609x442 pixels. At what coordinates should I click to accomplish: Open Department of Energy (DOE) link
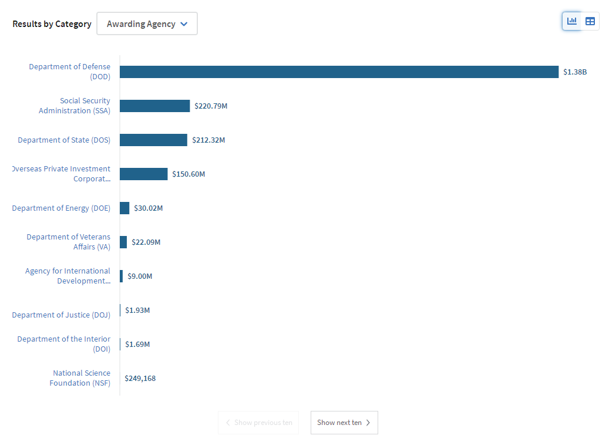click(61, 208)
